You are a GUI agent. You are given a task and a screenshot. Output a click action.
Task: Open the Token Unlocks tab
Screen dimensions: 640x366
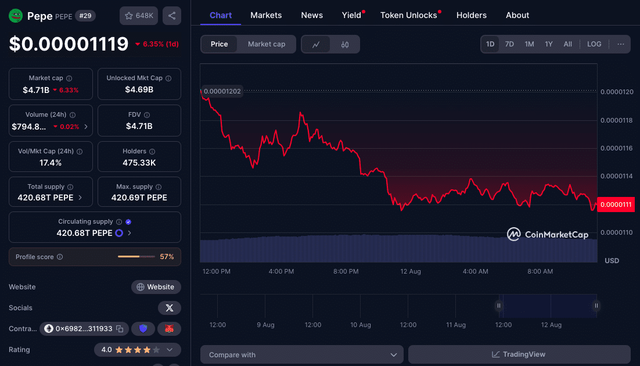[x=409, y=15]
